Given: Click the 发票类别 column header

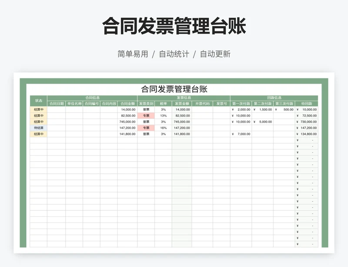Looking at the screenshot, I should (146, 104).
